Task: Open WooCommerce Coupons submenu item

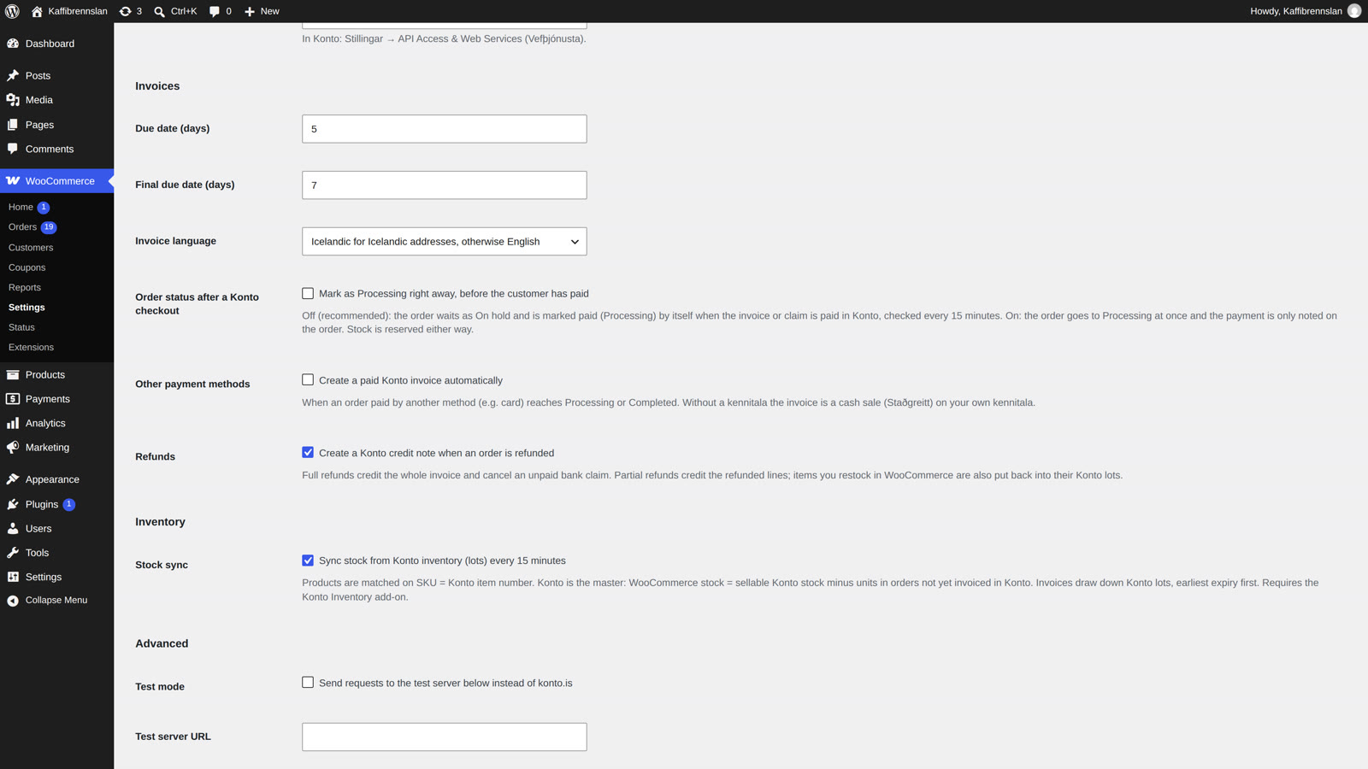Action: tap(27, 267)
